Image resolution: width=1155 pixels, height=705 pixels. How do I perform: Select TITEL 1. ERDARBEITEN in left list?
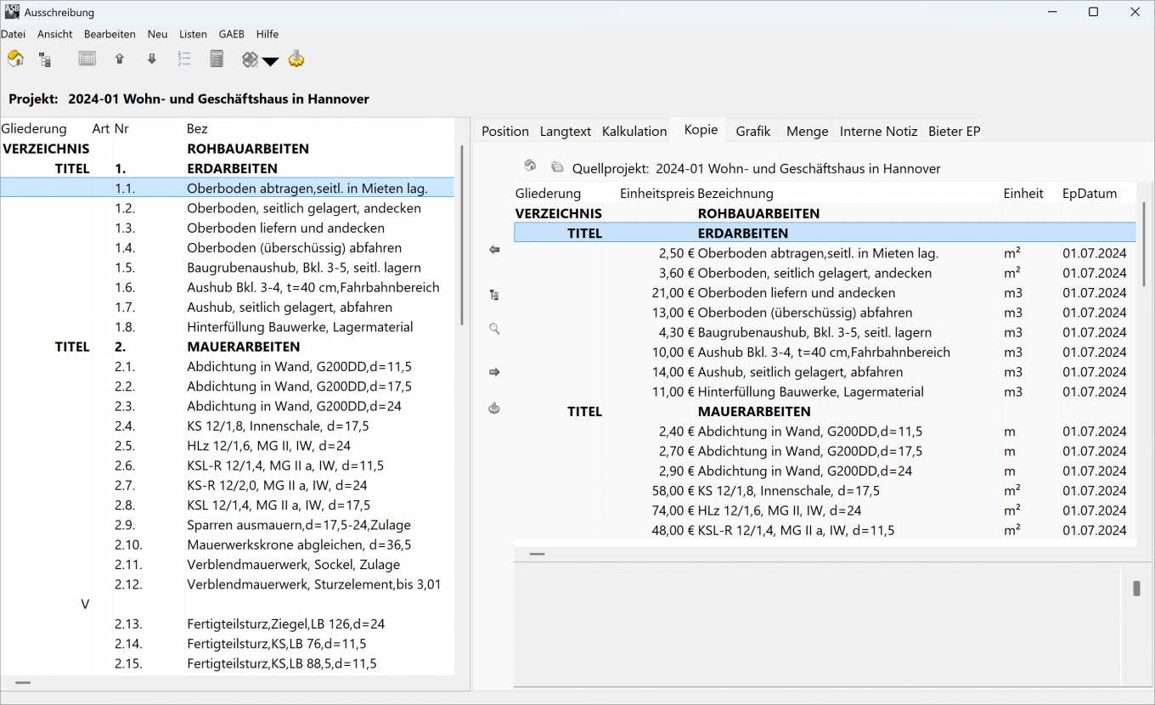click(x=227, y=168)
